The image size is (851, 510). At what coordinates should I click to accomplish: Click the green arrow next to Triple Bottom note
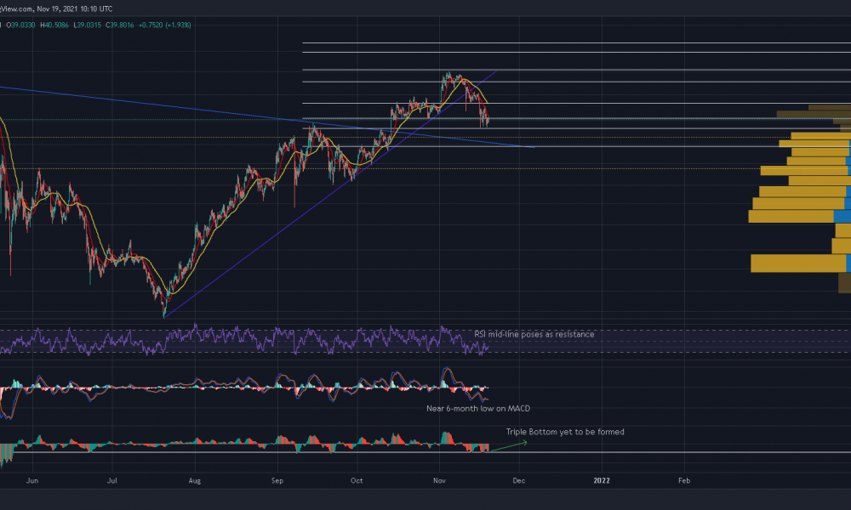pyautogui.click(x=509, y=446)
